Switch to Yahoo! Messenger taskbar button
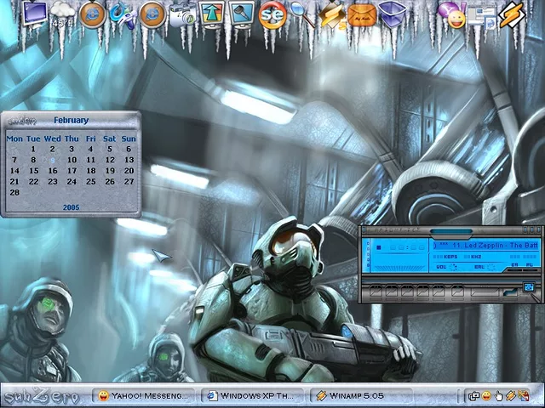The height and width of the screenshot is (408, 545). [143, 395]
